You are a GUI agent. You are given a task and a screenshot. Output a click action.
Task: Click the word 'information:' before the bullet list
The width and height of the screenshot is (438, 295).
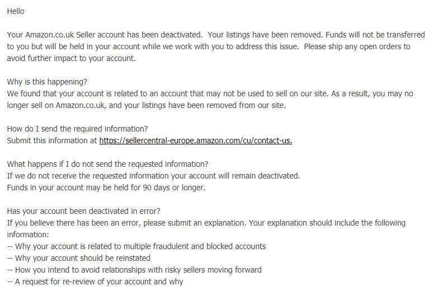click(x=28, y=235)
